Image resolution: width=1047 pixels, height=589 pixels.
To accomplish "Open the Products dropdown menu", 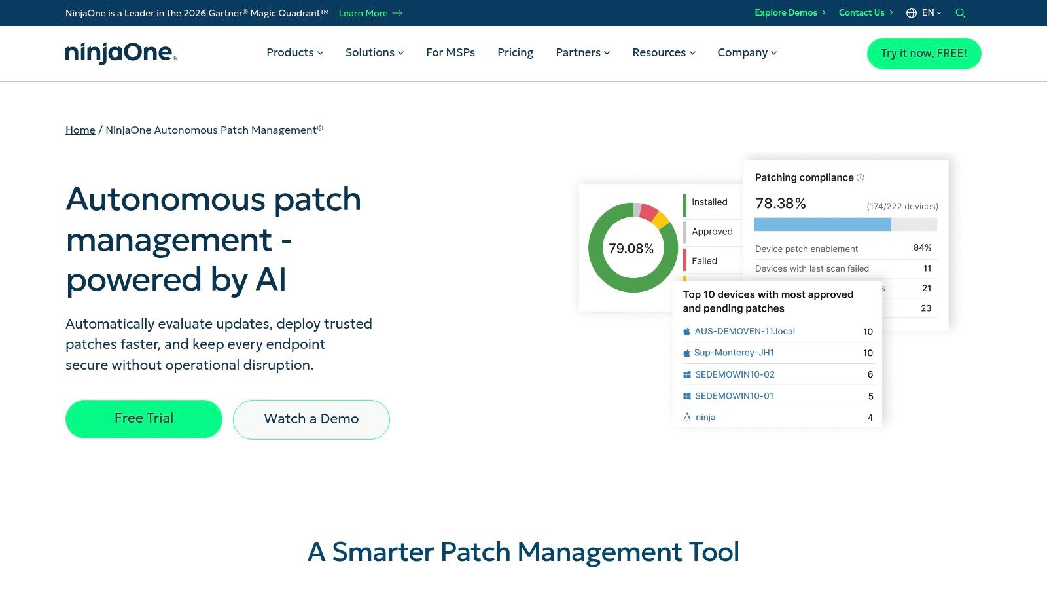I will point(294,52).
